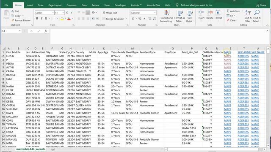Collapse the ribbon with the arrow
Viewport: 271px width, 152px height.
click(267, 25)
